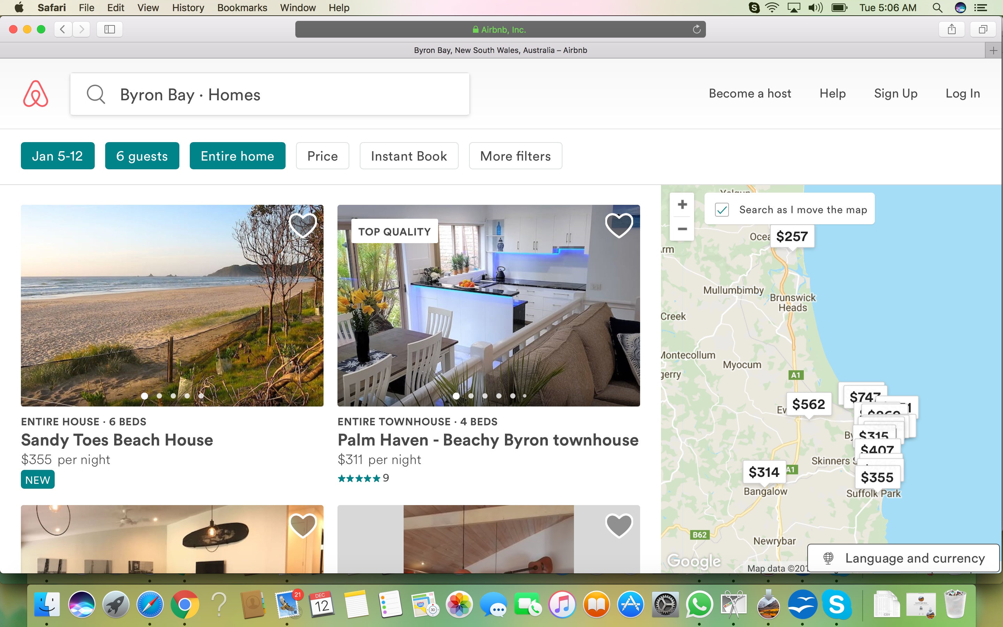
Task: Open the Bookmarks menu
Action: click(242, 7)
